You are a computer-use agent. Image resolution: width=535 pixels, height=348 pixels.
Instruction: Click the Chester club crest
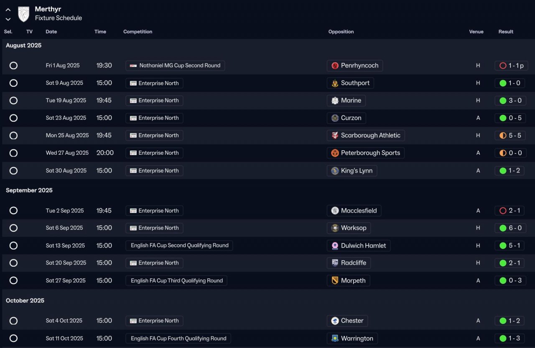[x=335, y=321]
